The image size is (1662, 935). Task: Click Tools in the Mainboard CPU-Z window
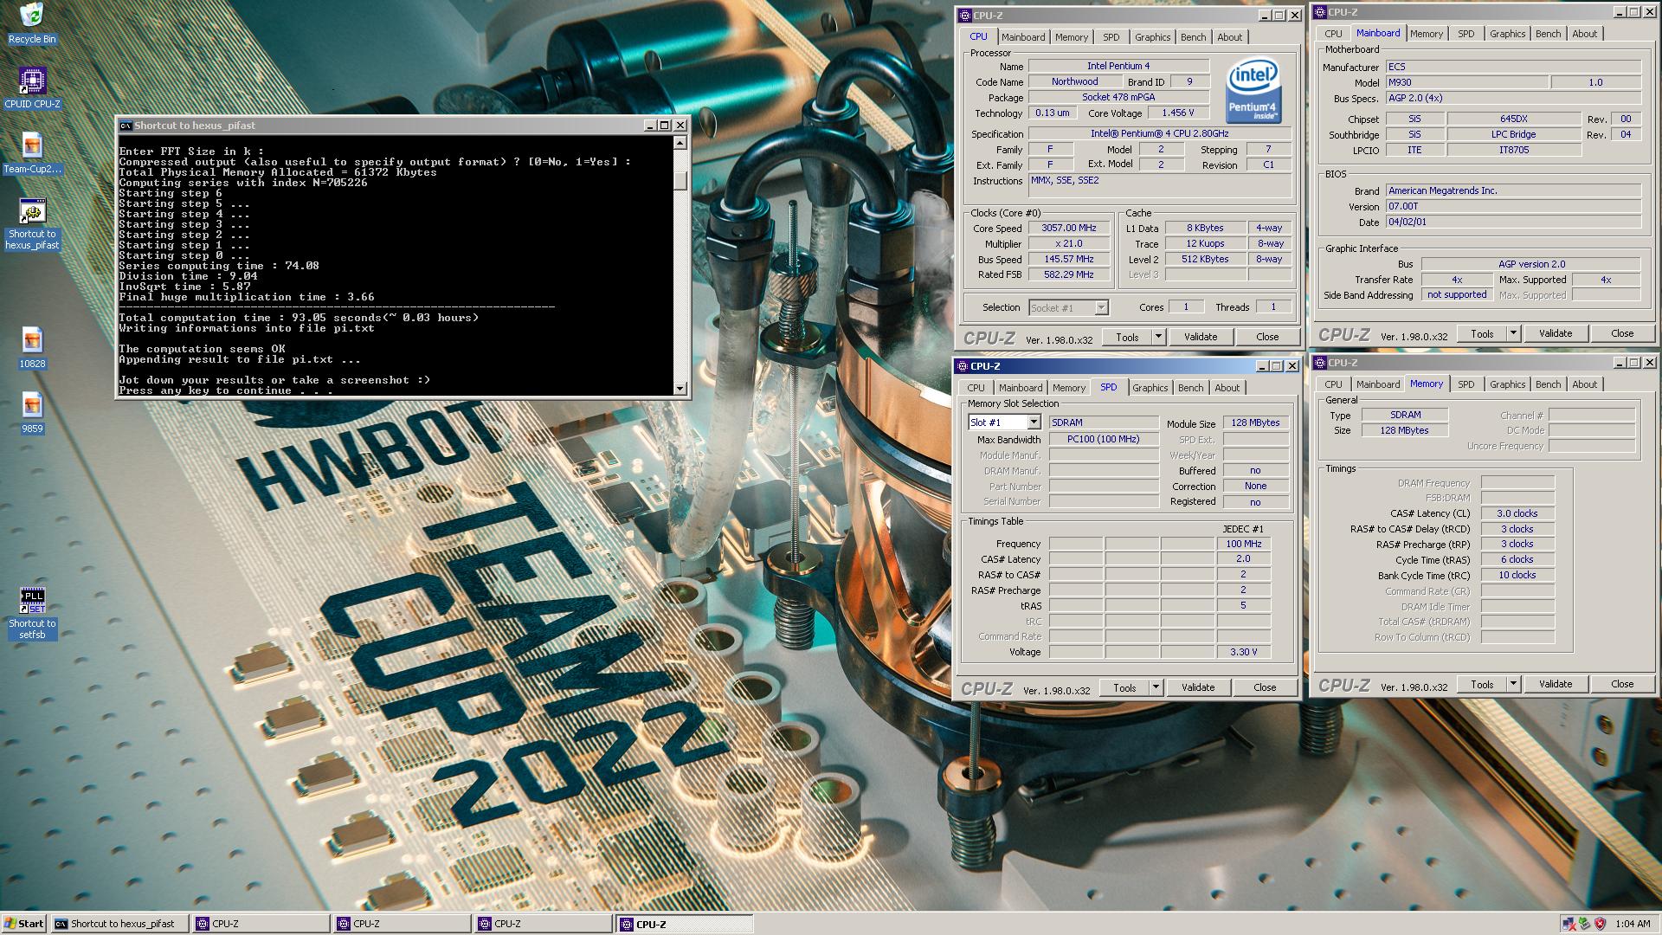tap(1482, 333)
